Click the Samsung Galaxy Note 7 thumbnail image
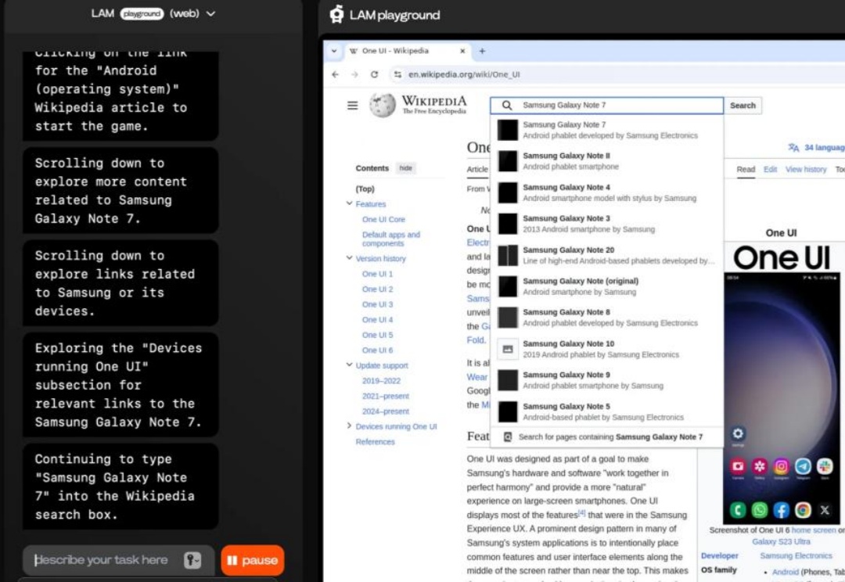Image resolution: width=845 pixels, height=582 pixels. (x=508, y=130)
